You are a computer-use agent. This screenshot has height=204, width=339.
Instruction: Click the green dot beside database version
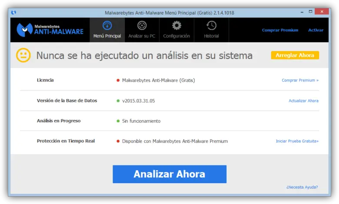(118, 101)
